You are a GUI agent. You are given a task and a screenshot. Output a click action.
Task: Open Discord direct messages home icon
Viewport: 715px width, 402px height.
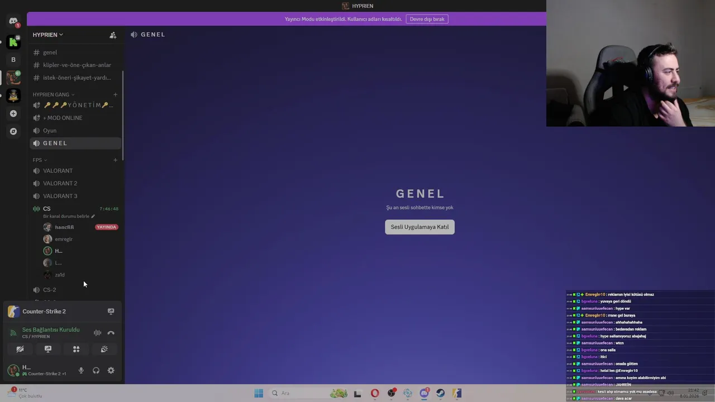click(13, 21)
